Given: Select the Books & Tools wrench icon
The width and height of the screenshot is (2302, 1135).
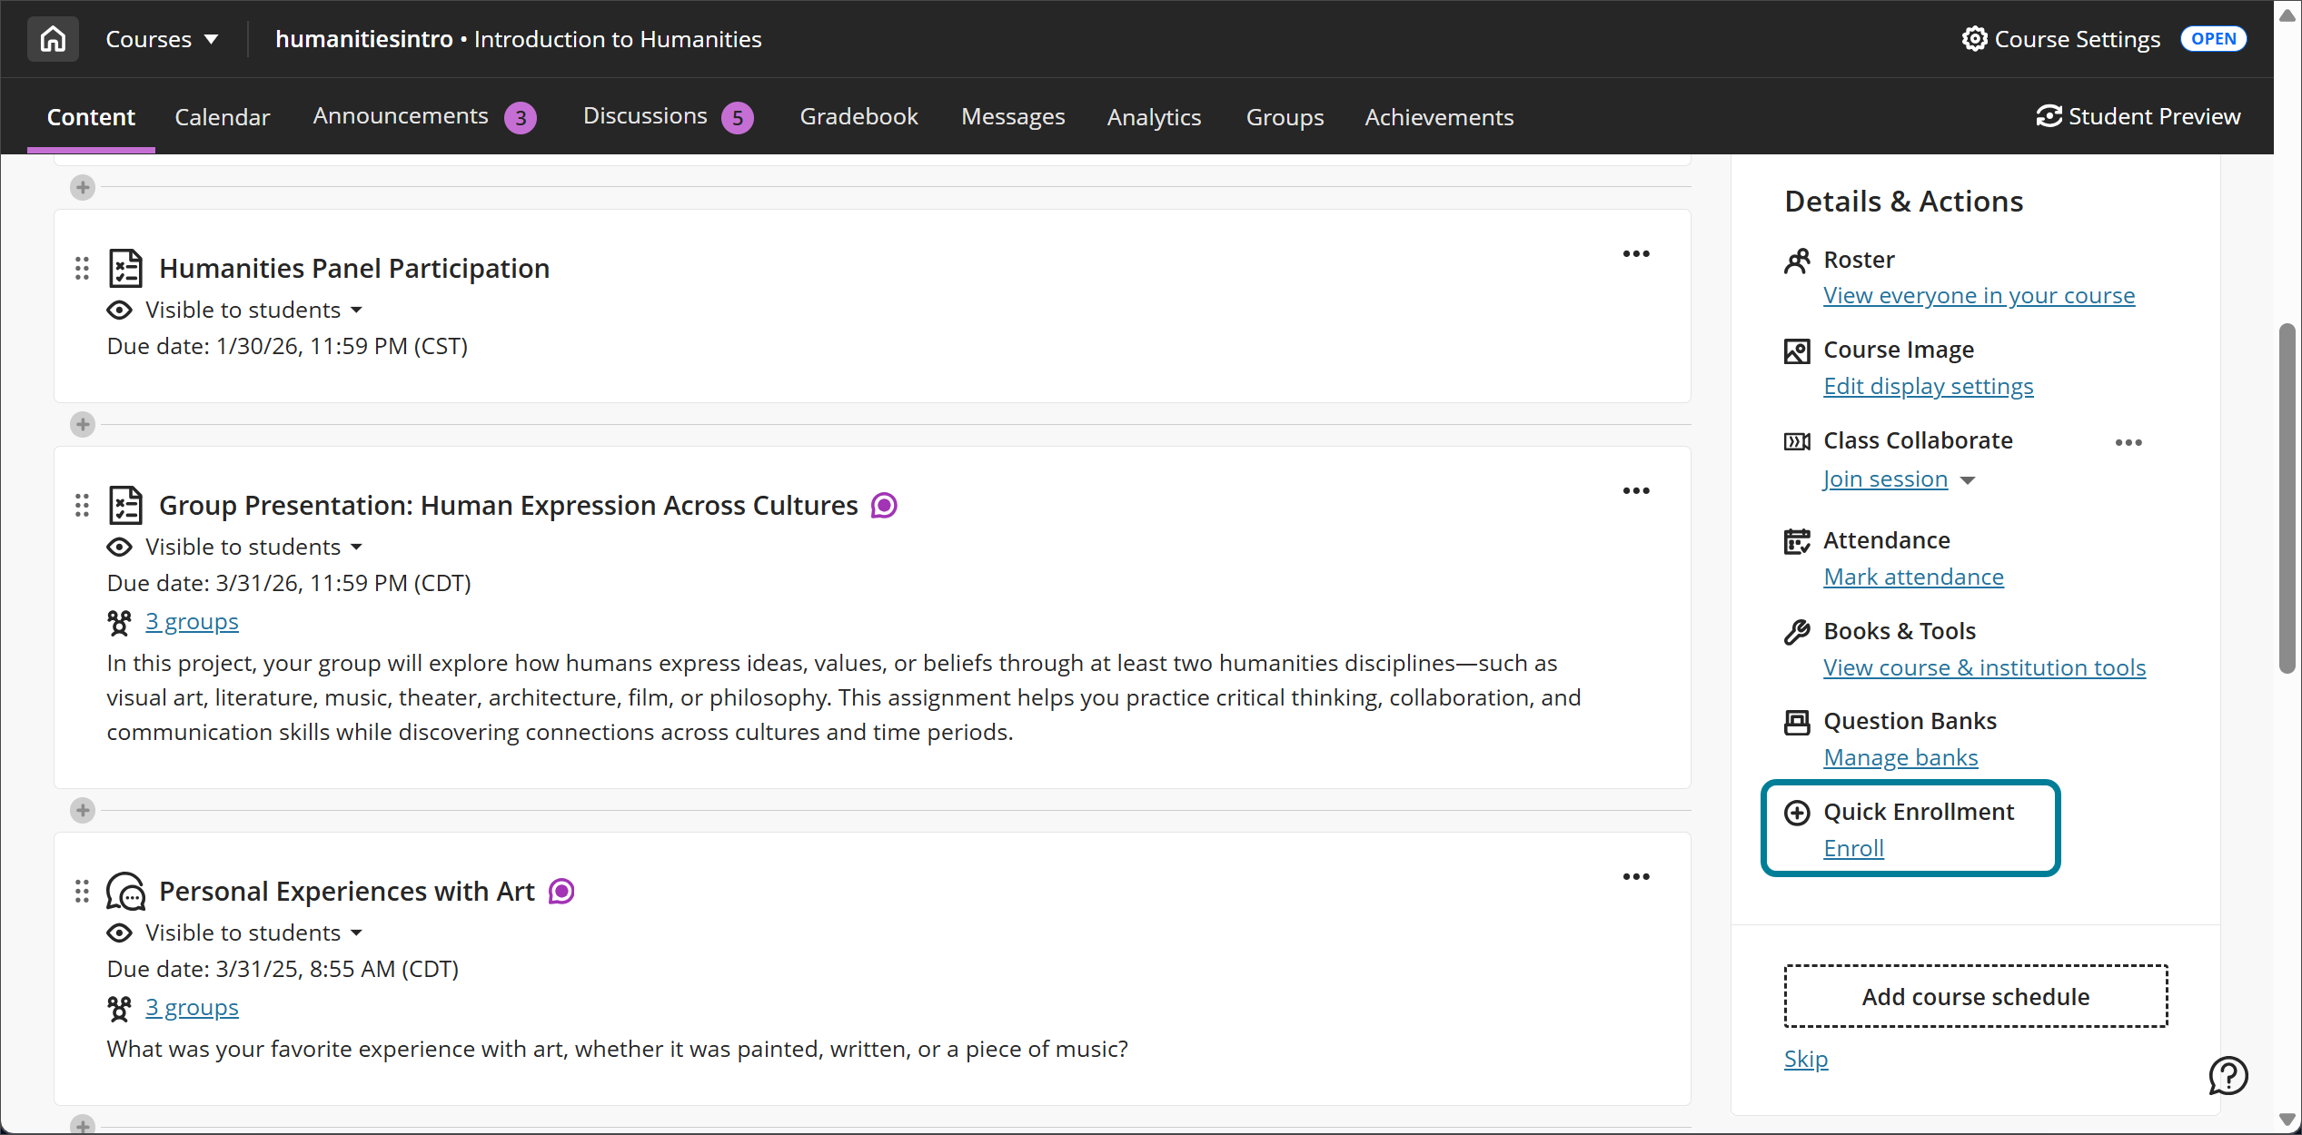Looking at the screenshot, I should pos(1798,632).
